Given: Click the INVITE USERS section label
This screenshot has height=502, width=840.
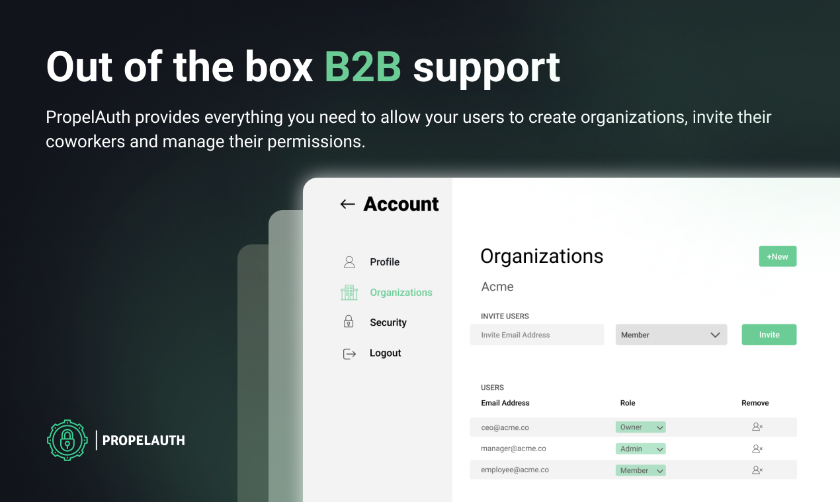Looking at the screenshot, I should tap(505, 316).
